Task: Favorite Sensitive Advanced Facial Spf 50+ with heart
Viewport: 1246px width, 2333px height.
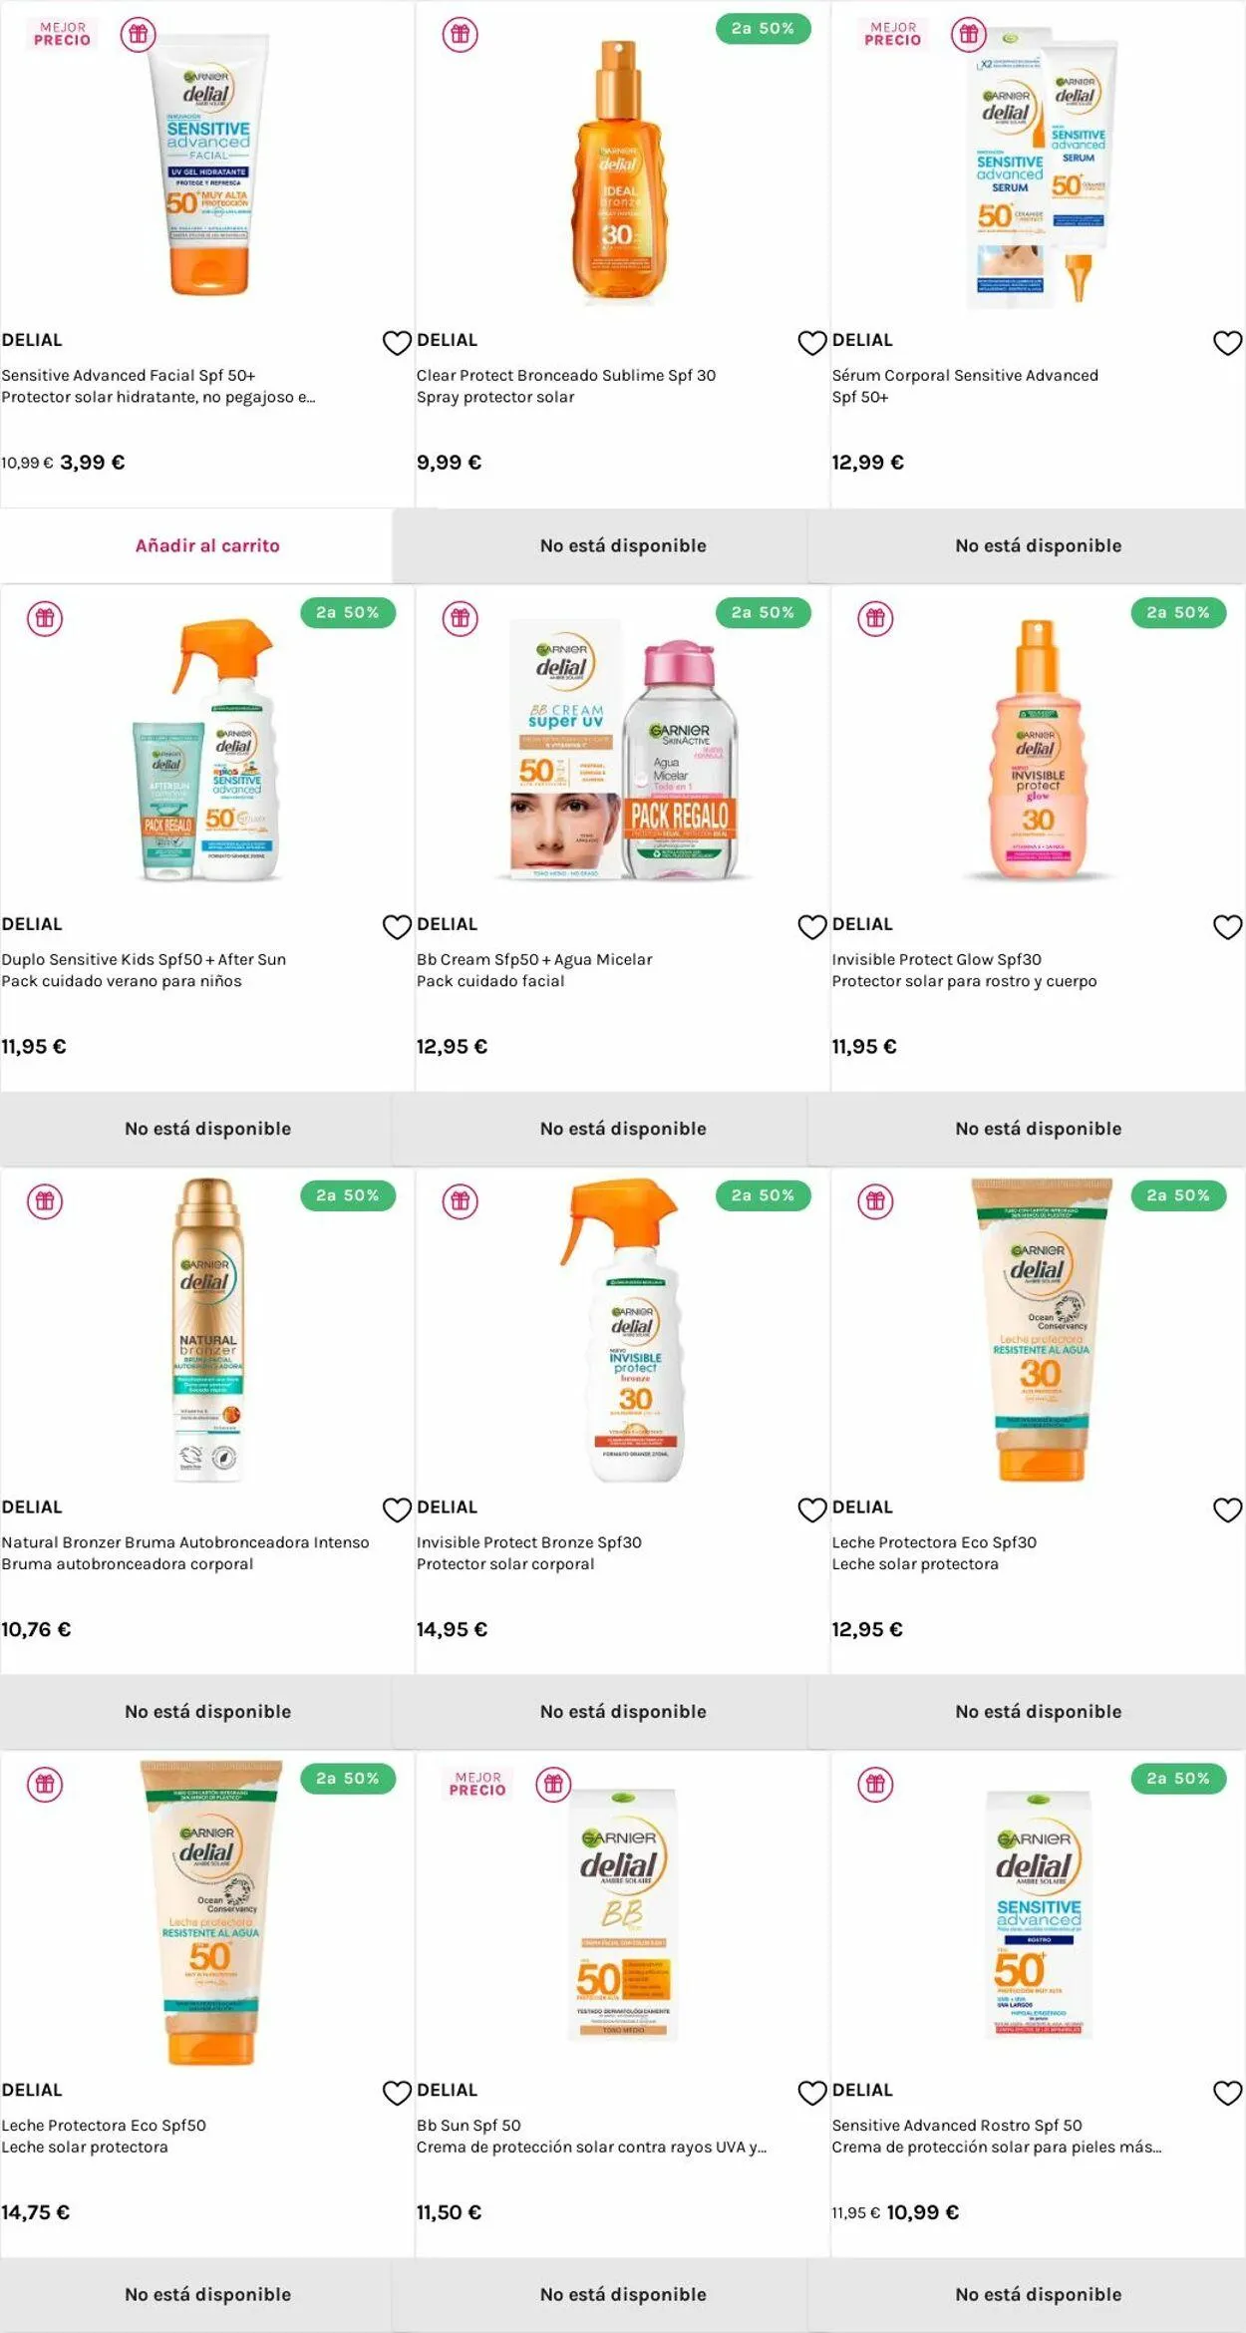Action: [397, 343]
